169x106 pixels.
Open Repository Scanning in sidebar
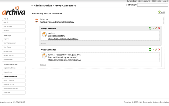point(14,89)
